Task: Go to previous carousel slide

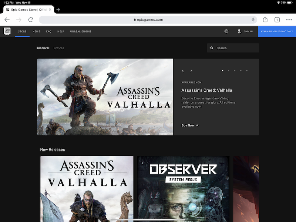Action: pos(183,71)
